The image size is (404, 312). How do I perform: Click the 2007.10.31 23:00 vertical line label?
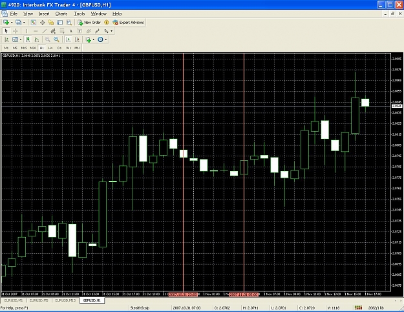point(183,295)
